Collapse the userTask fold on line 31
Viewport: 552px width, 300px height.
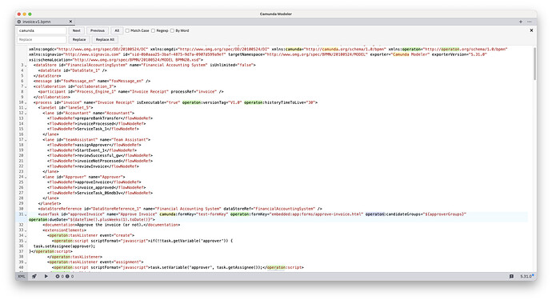26,214
